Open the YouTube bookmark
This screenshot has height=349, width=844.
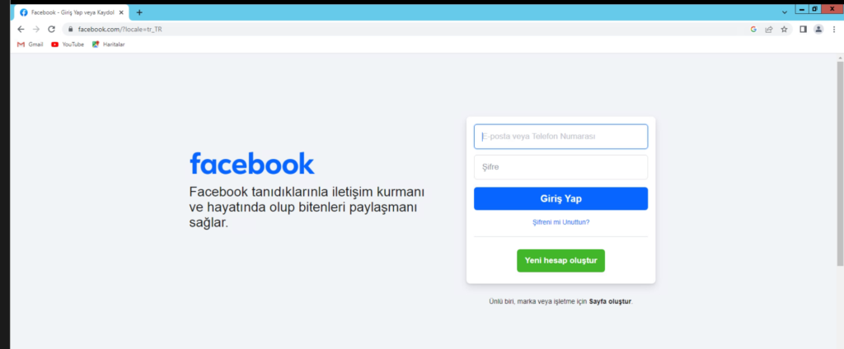click(68, 44)
